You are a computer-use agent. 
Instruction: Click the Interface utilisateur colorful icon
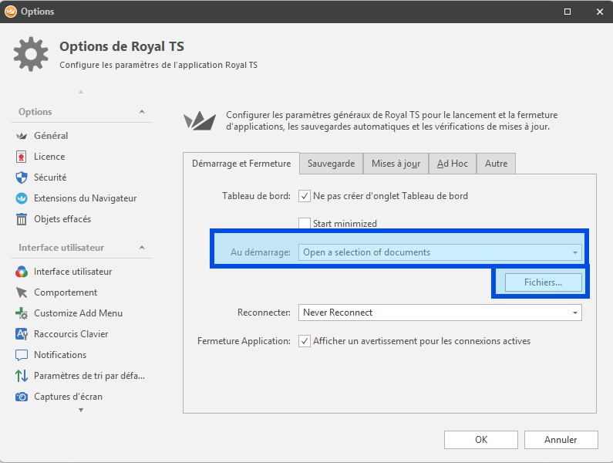22,272
